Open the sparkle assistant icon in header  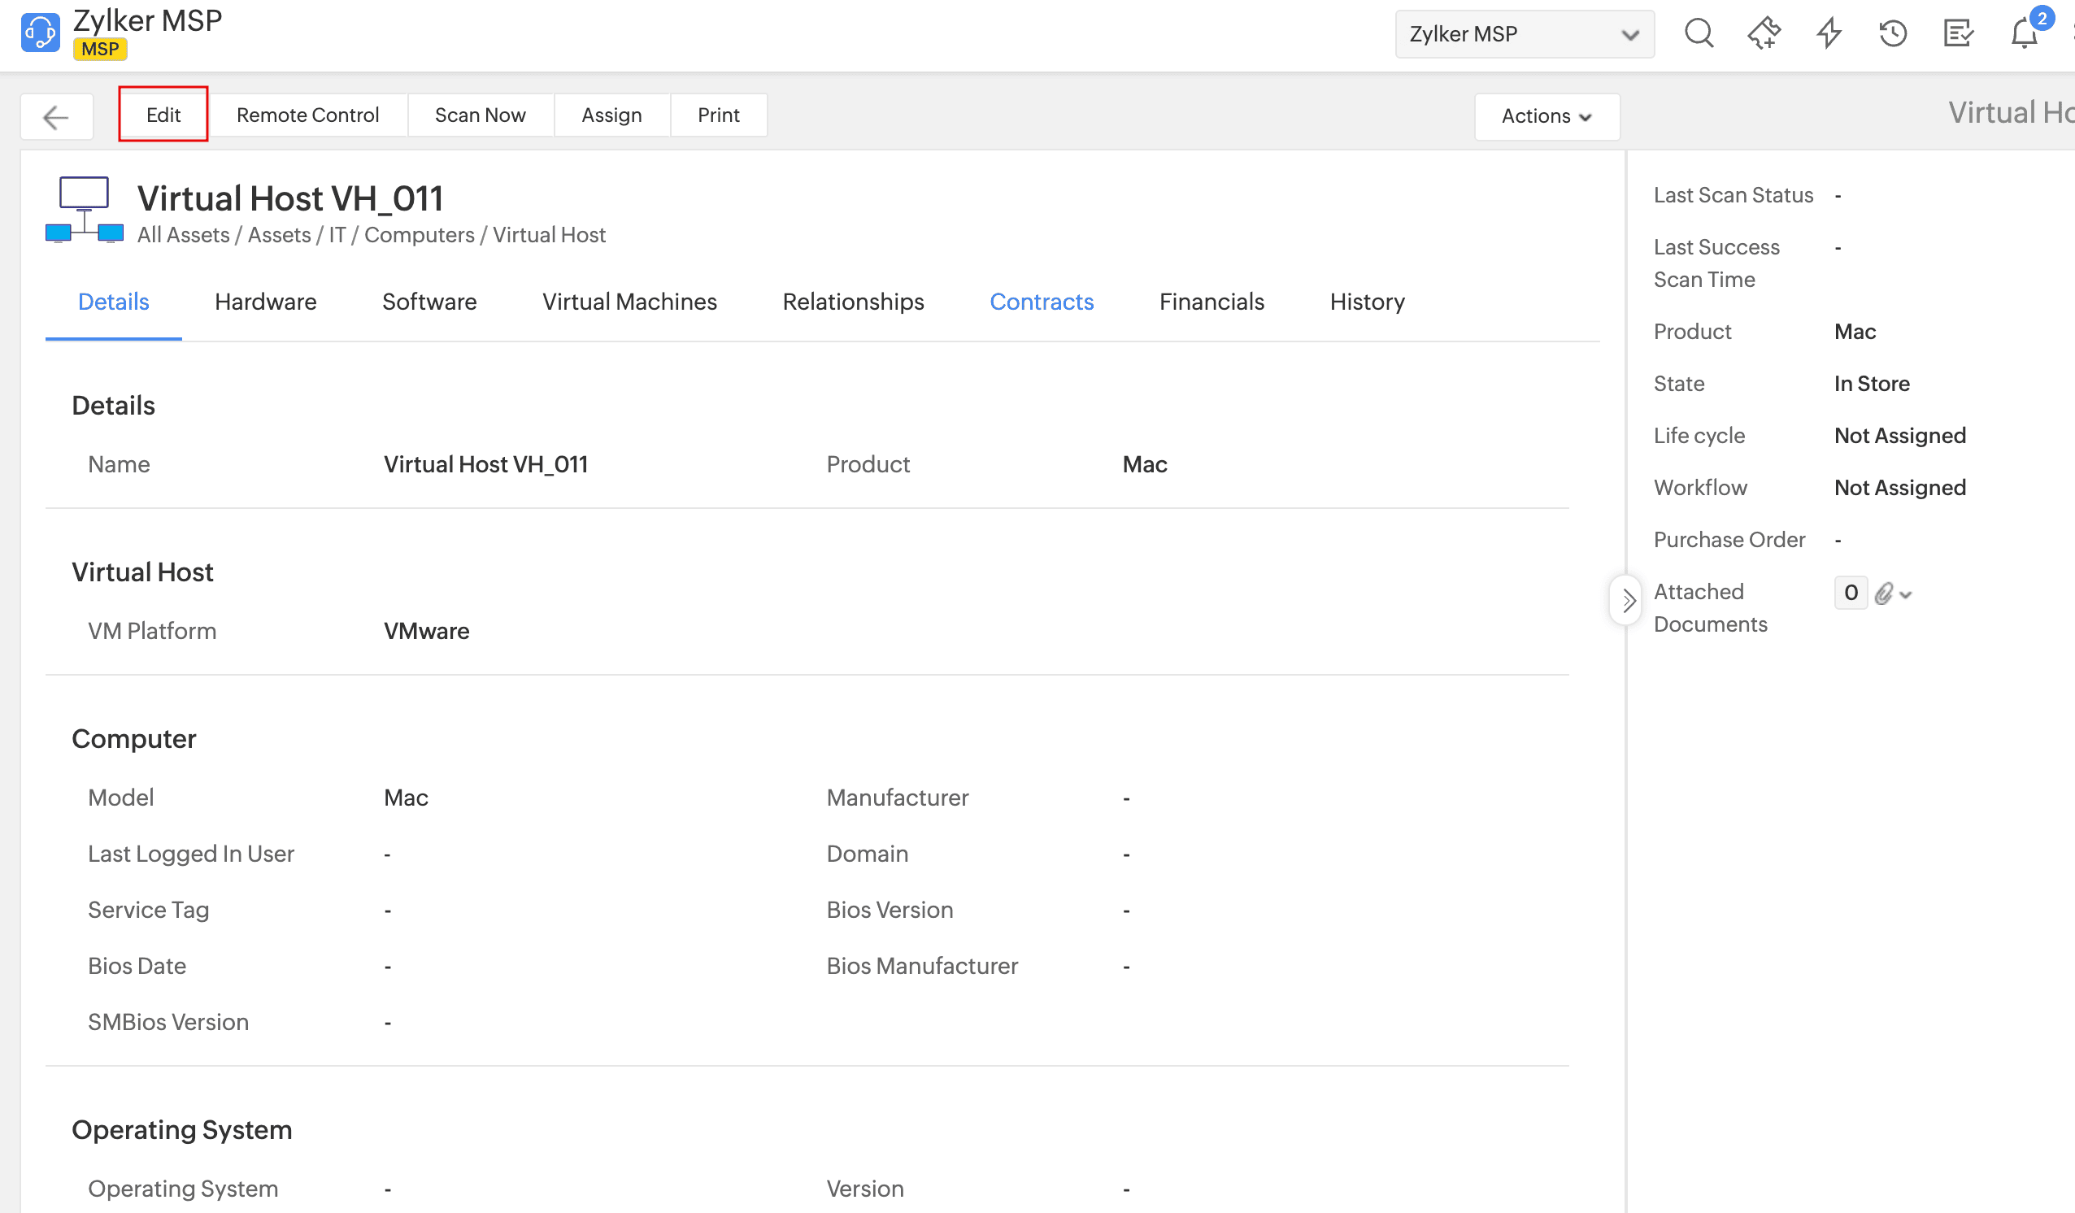pos(1763,34)
